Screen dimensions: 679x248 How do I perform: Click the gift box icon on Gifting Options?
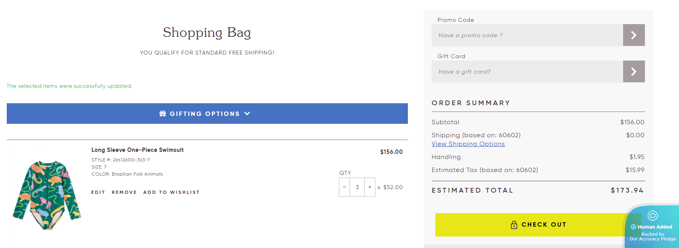[x=163, y=114]
